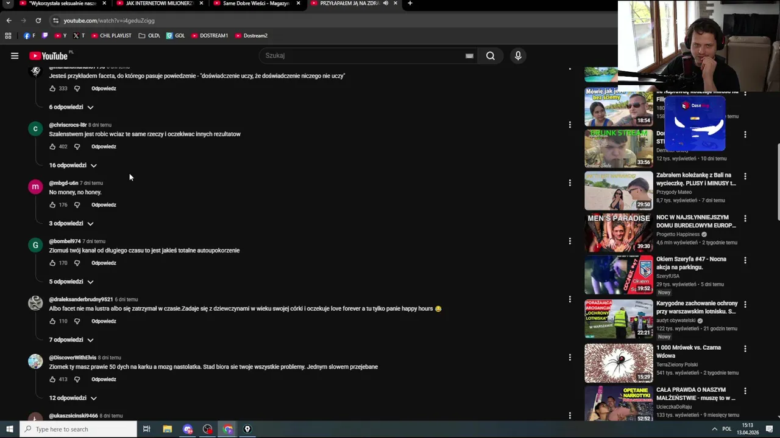Screen dimensions: 780x438
Task: Open the new tab with plus button
Action: pyautogui.click(x=410, y=4)
